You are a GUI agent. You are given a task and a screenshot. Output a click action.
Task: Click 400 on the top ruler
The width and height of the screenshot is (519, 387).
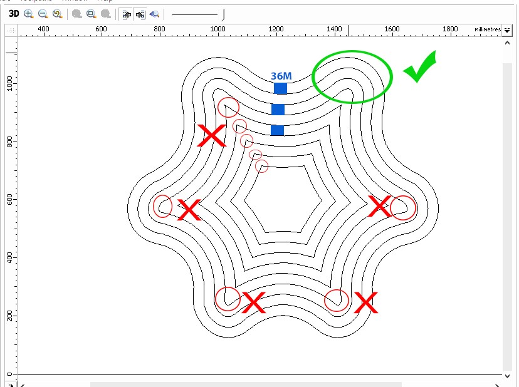pyautogui.click(x=43, y=29)
